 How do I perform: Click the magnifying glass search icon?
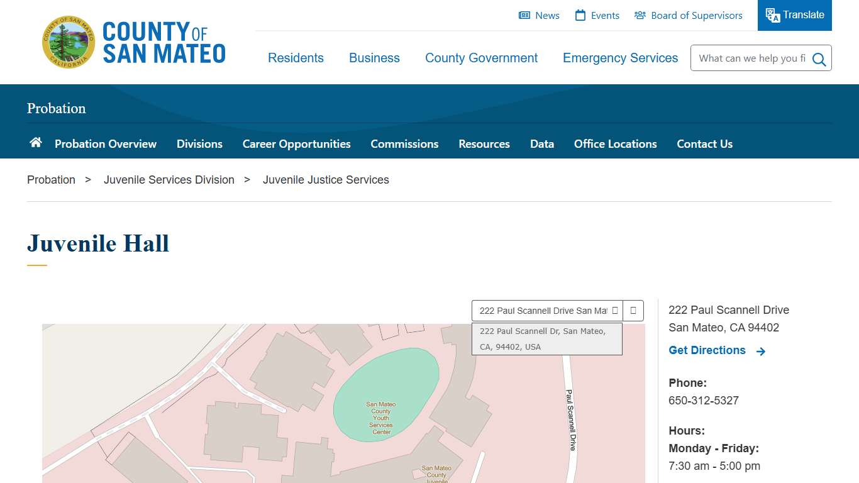coord(819,59)
